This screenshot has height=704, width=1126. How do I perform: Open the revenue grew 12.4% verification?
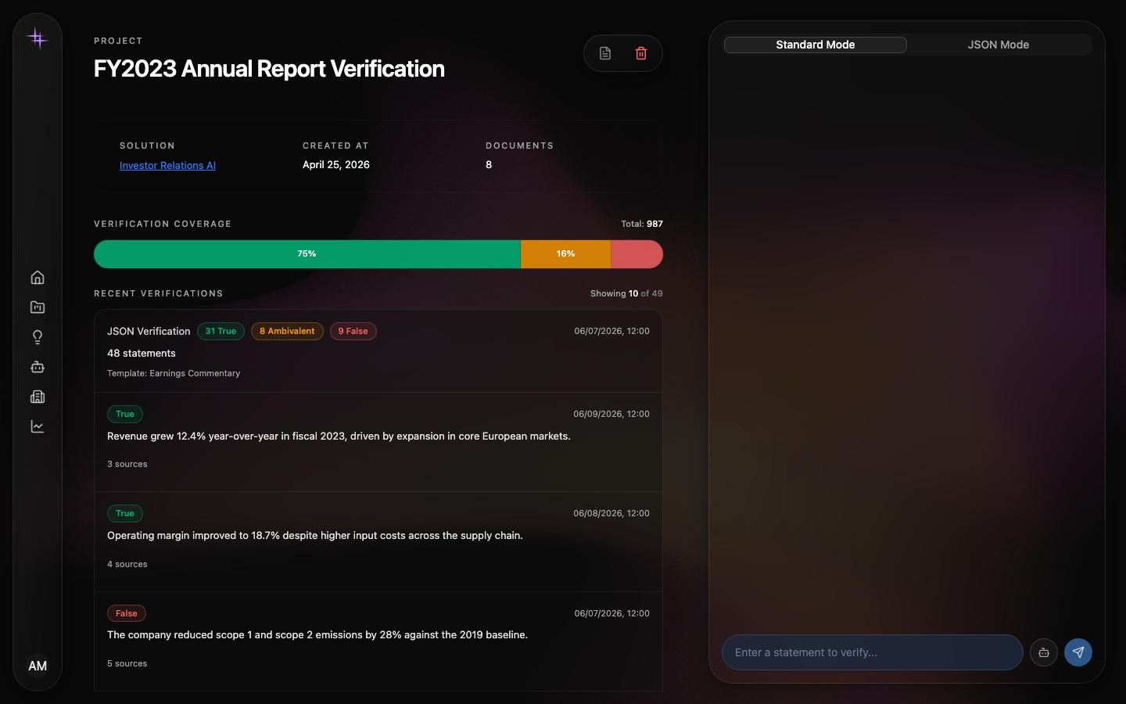(x=339, y=436)
